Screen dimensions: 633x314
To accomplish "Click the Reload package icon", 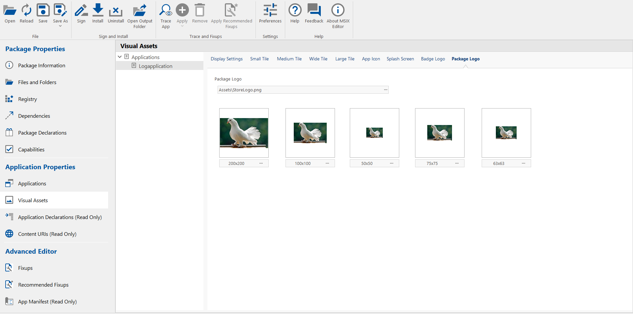I will 26,11.
